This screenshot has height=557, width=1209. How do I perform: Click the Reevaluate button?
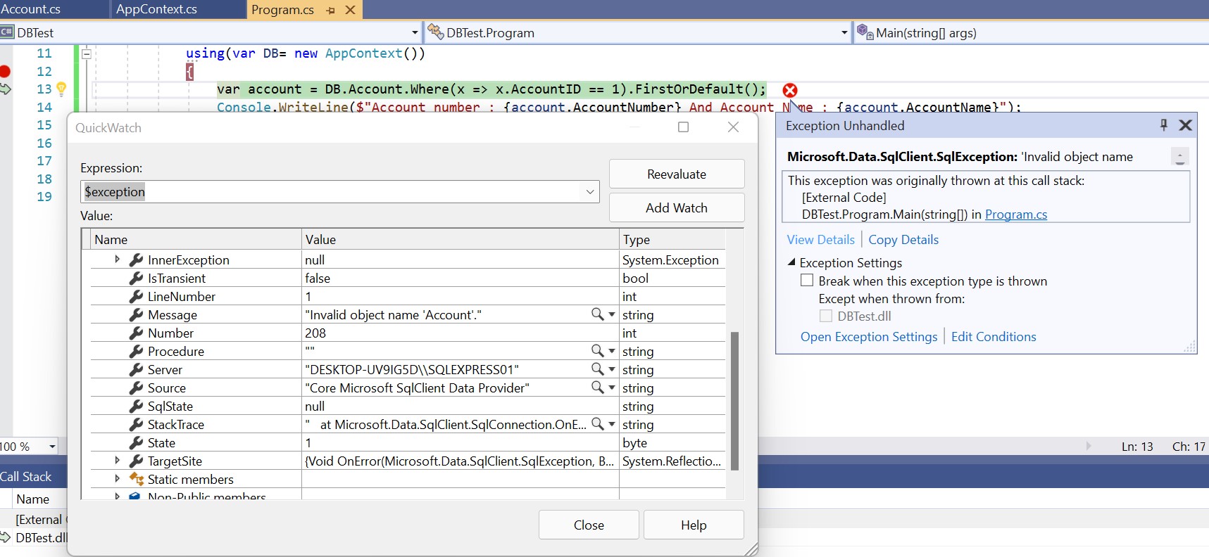(x=676, y=174)
